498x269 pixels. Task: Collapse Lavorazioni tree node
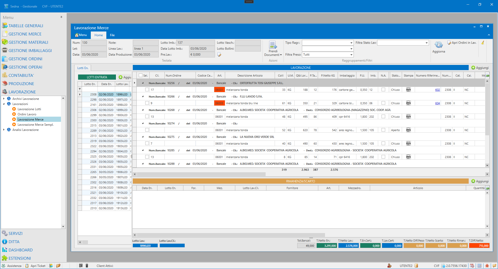(4, 104)
